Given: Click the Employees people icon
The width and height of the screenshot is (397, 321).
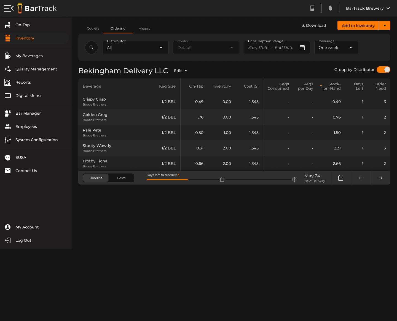Looking at the screenshot, I should [x=8, y=127].
